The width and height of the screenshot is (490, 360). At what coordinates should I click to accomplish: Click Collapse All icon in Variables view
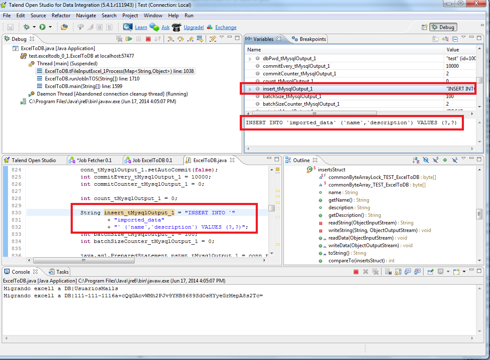click(455, 39)
